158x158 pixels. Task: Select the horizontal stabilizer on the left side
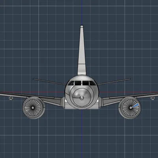pyautogui.click(x=49, y=81)
